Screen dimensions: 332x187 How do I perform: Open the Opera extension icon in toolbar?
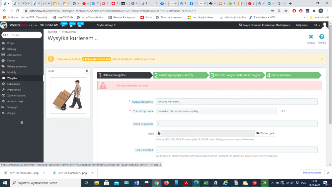coord(294,11)
